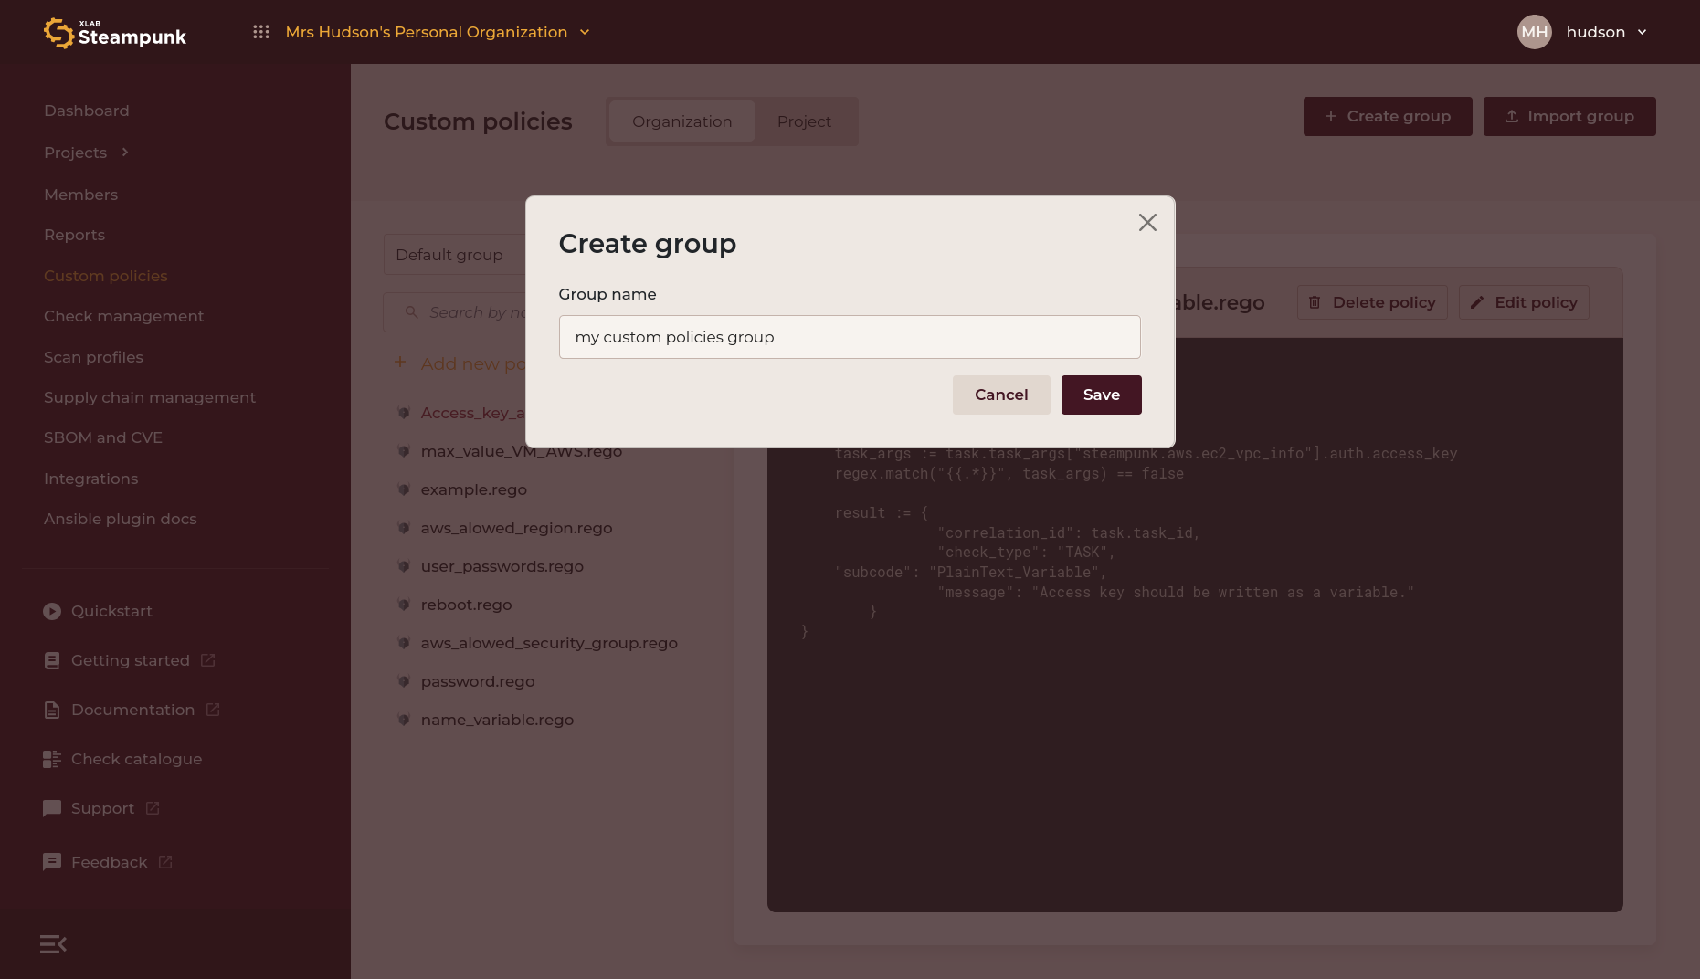
Task: Save the new group
Action: pos(1101,395)
